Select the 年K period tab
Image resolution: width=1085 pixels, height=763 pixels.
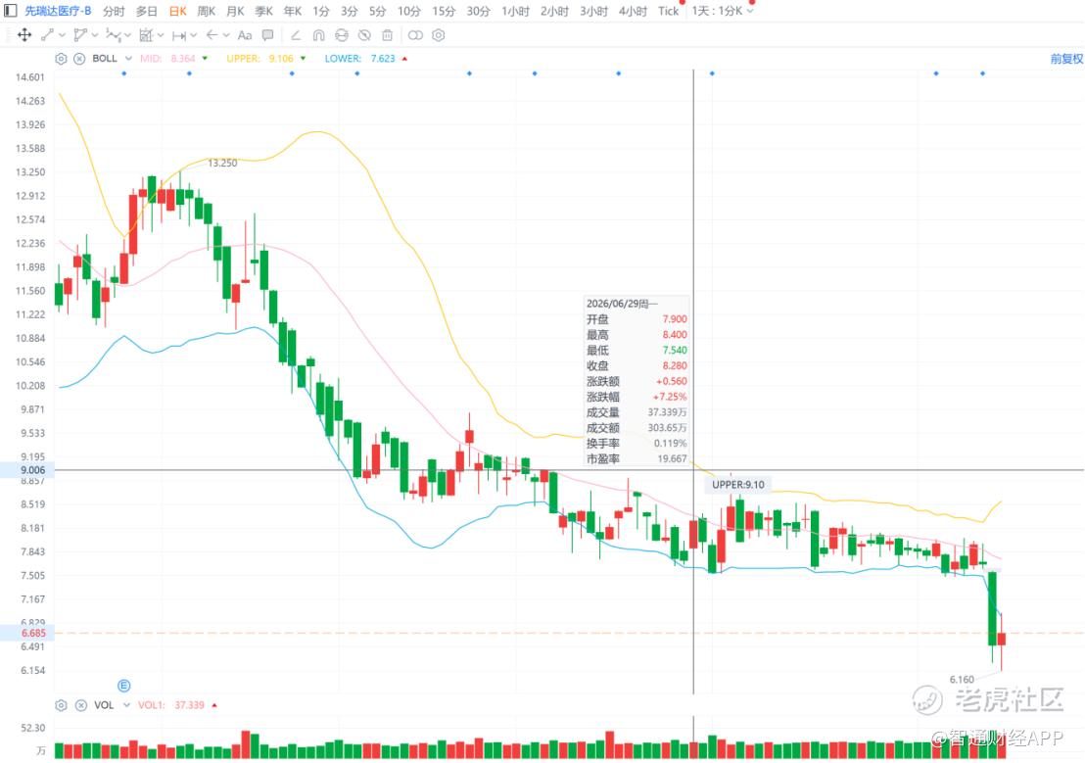(293, 11)
